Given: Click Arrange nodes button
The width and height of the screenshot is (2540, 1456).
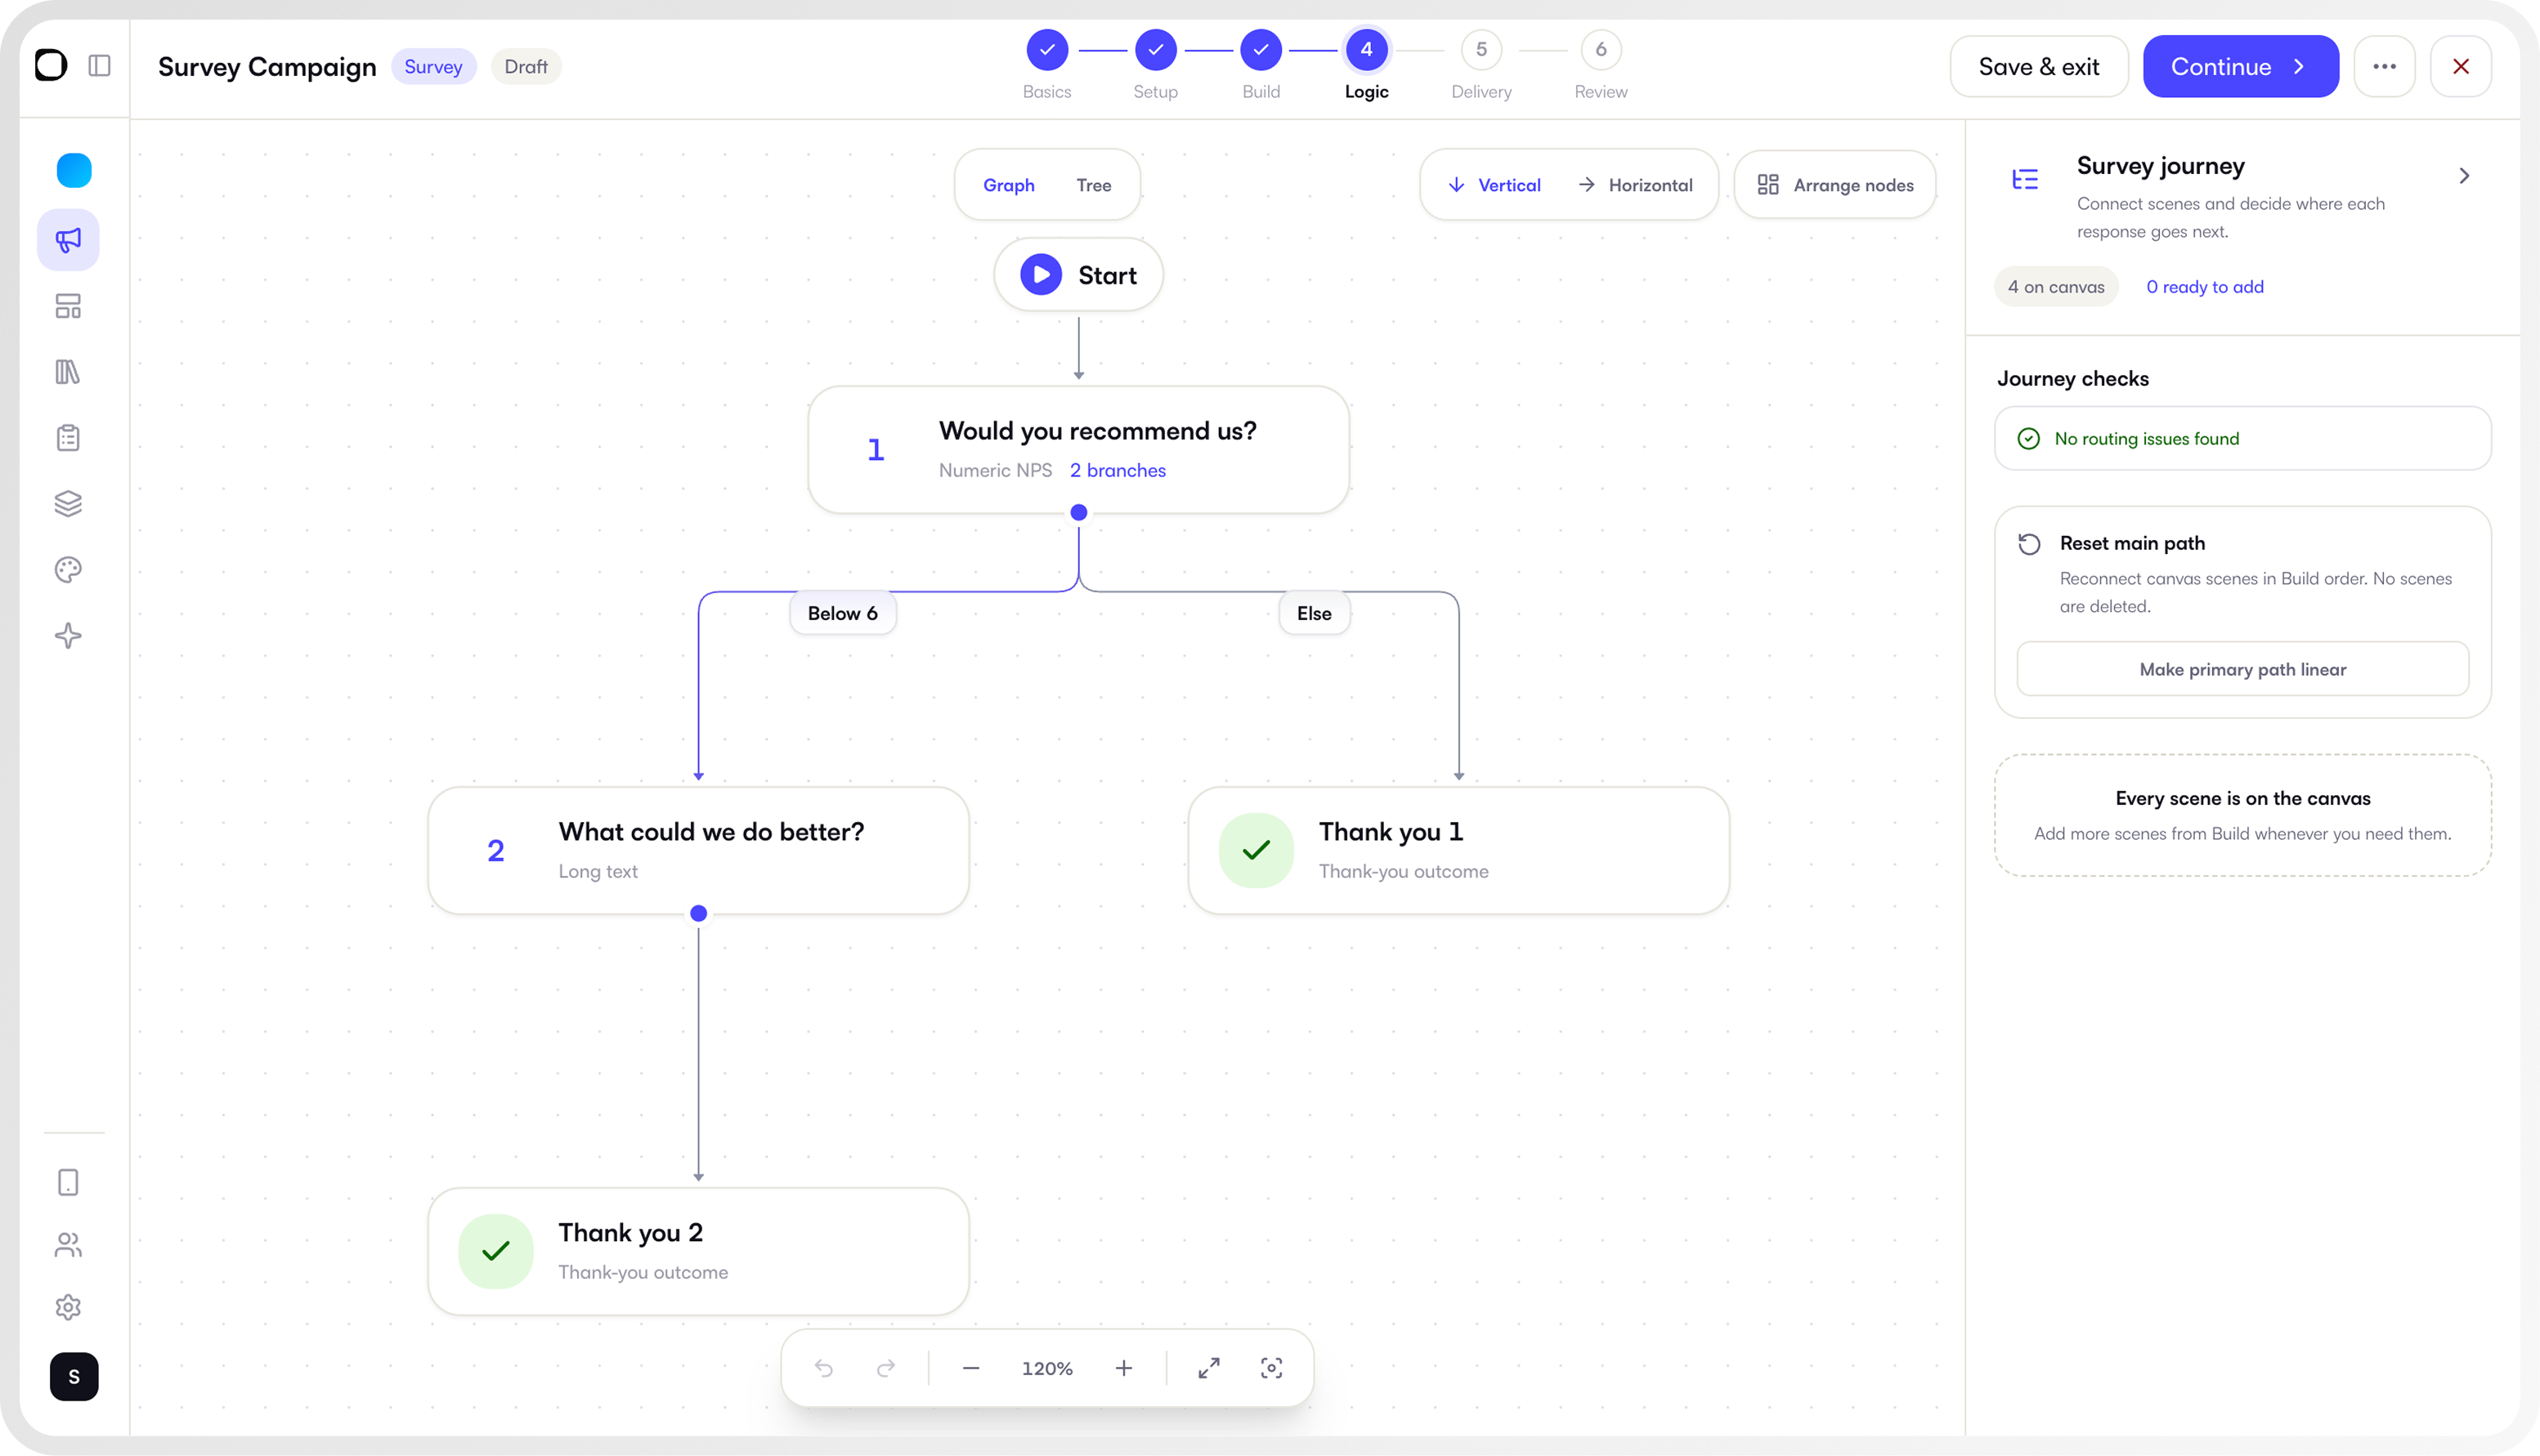Looking at the screenshot, I should 1836,185.
